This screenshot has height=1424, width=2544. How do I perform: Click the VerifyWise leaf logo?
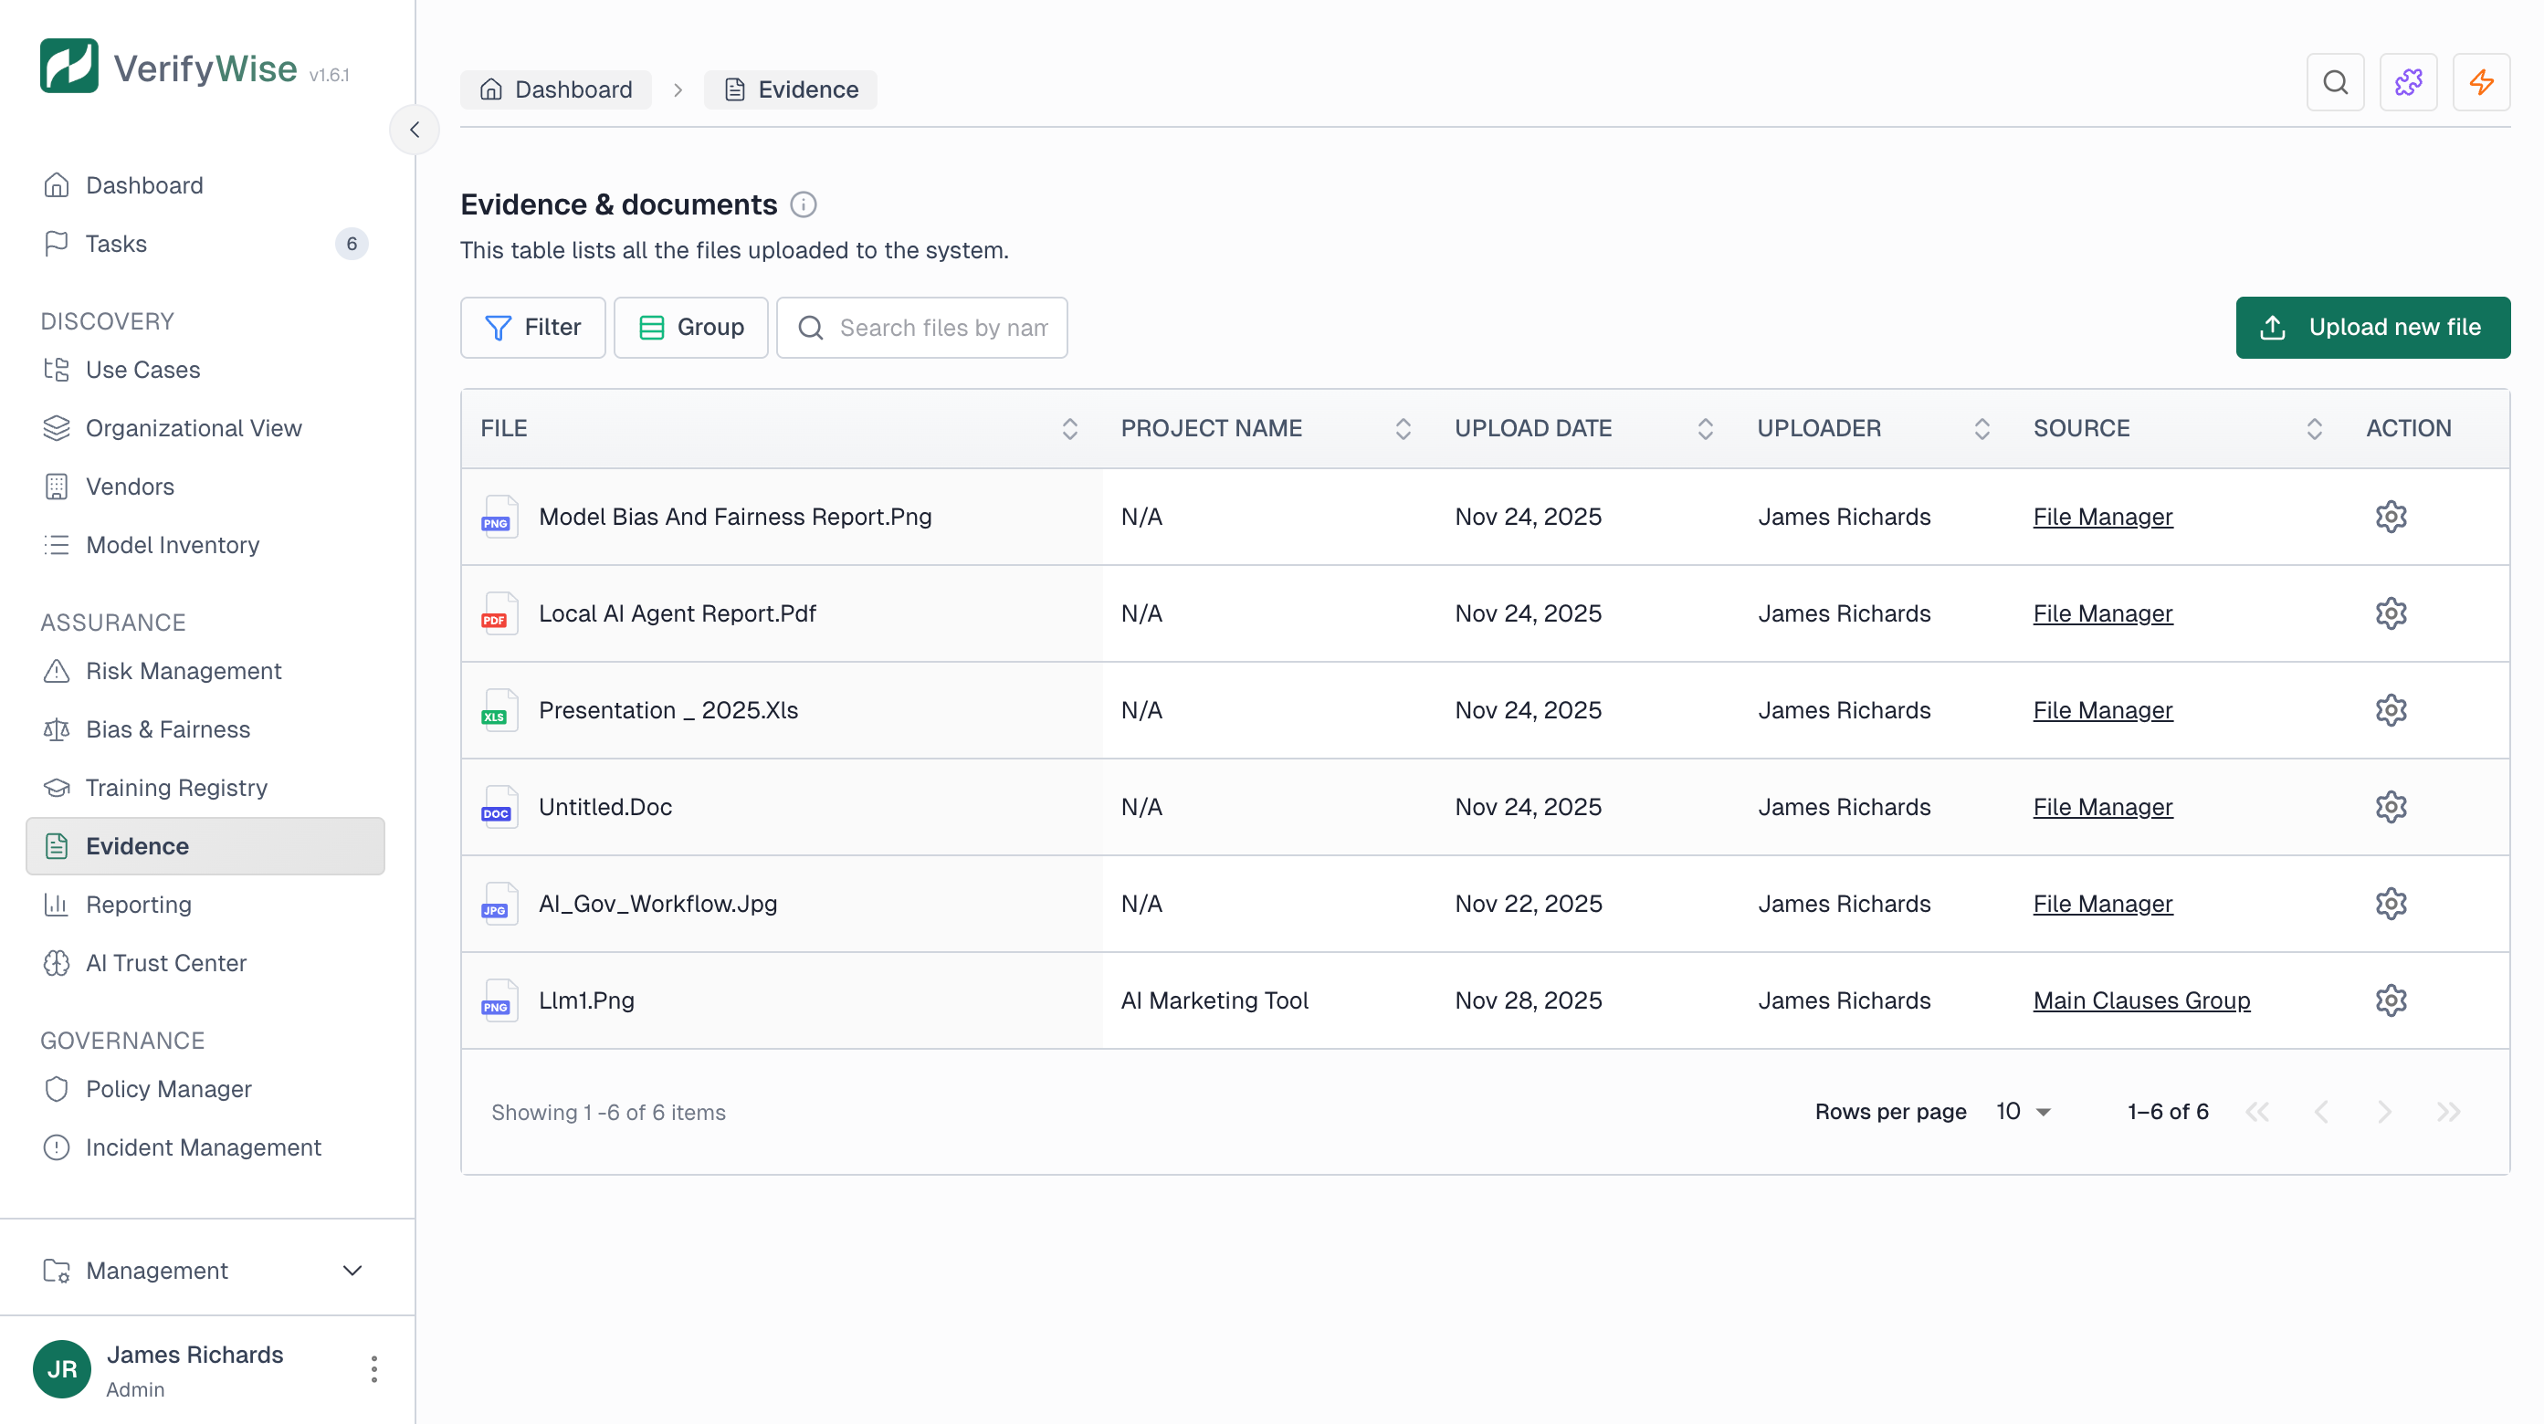pos(69,65)
